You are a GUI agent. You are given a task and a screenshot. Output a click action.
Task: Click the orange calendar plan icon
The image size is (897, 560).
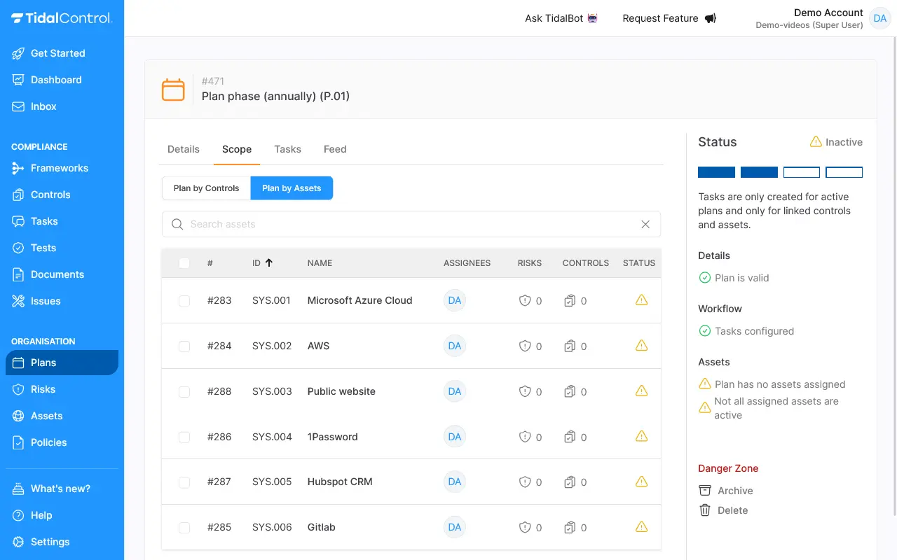pos(173,90)
